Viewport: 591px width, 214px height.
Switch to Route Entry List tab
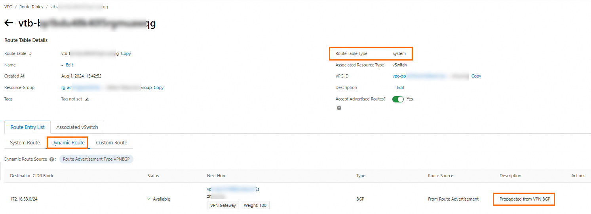click(28, 127)
